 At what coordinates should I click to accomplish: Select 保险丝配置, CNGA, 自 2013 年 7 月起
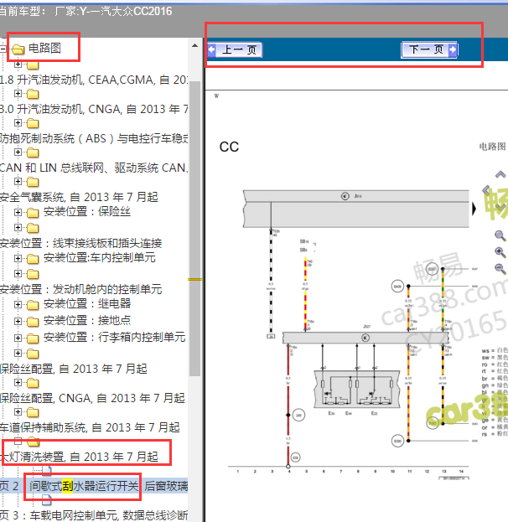tap(92, 398)
